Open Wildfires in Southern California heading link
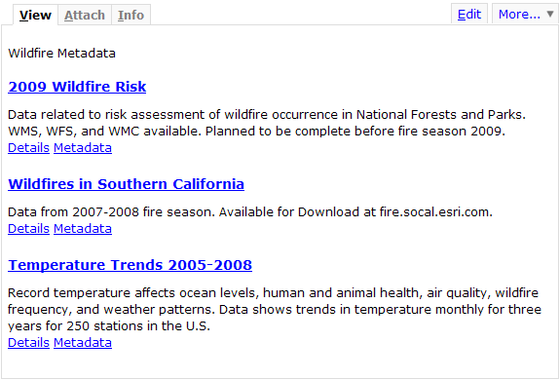560x380 pixels. click(x=126, y=184)
